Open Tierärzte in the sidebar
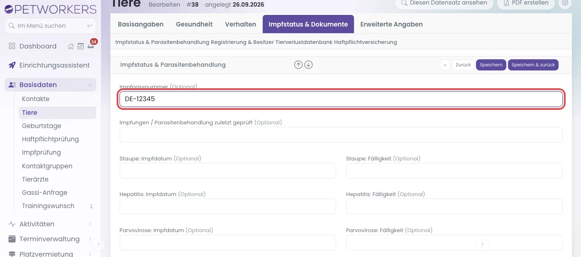Viewport: 581px width, 257px height. [x=35, y=179]
